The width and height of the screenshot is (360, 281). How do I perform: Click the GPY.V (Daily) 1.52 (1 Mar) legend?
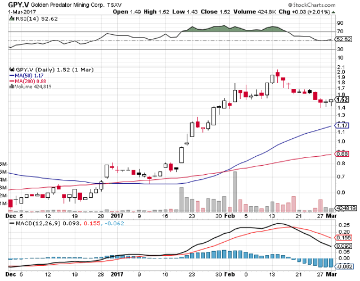tap(55, 70)
